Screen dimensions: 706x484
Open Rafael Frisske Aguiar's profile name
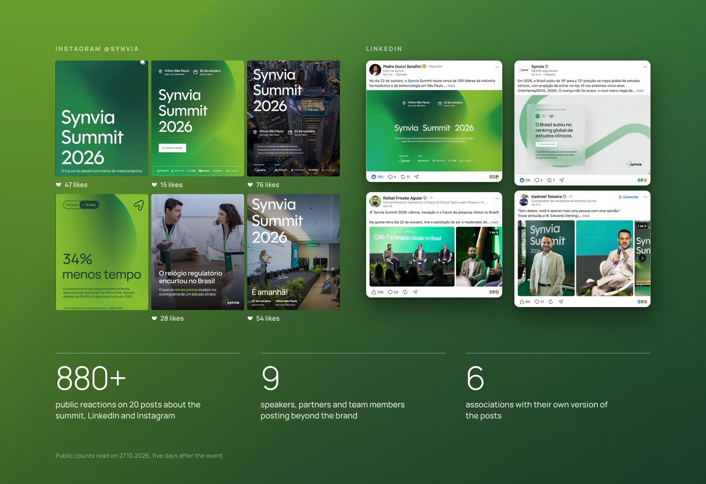point(402,198)
